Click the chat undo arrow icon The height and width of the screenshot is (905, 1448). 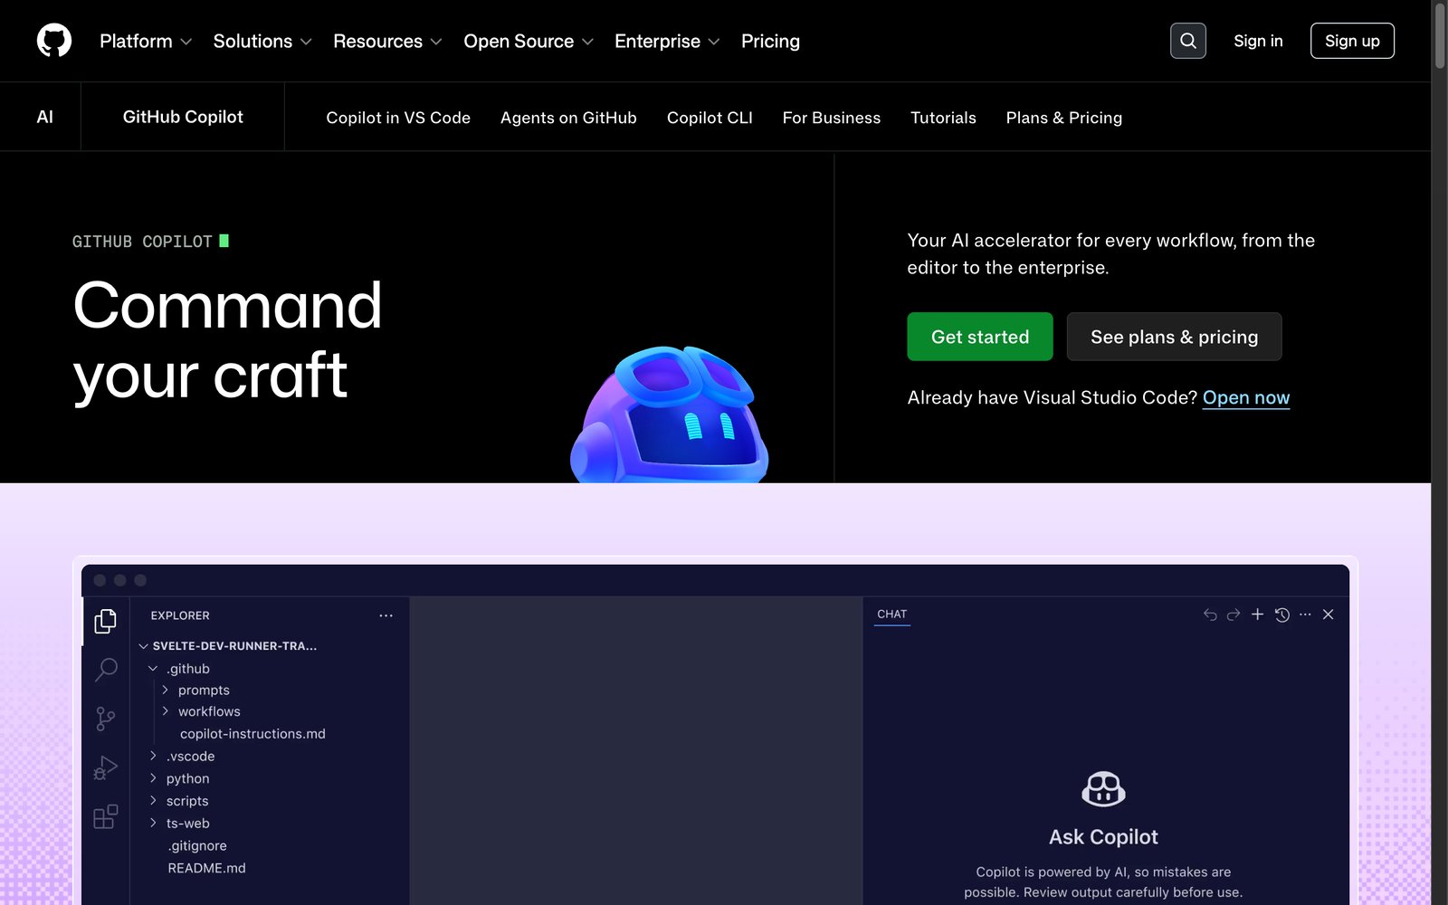pos(1210,614)
